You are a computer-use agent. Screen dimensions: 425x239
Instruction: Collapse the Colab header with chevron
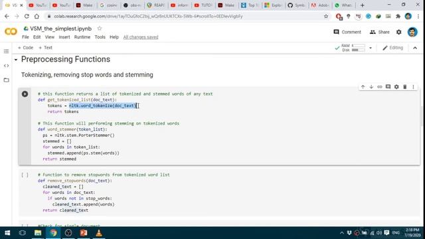click(x=415, y=48)
